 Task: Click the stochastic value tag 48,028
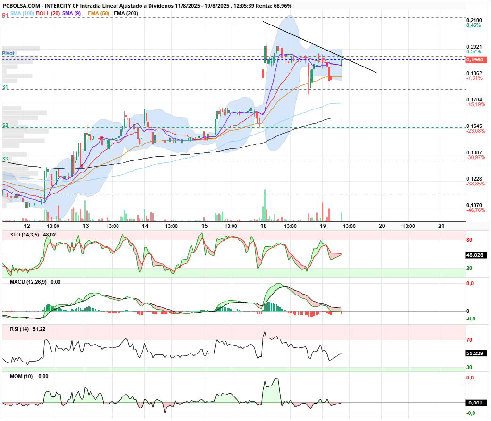(475, 255)
